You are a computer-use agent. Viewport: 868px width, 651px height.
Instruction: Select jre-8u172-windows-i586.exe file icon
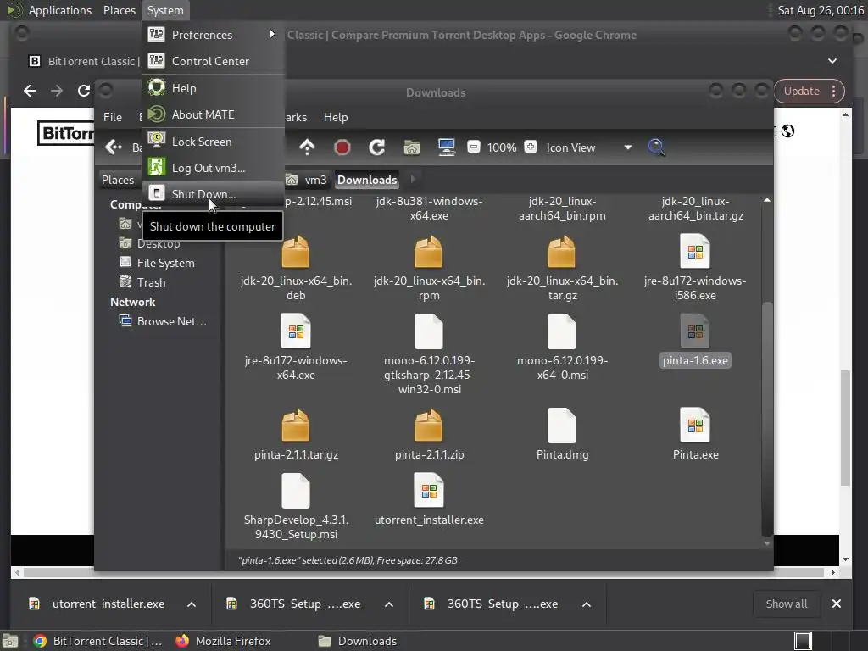(x=695, y=251)
